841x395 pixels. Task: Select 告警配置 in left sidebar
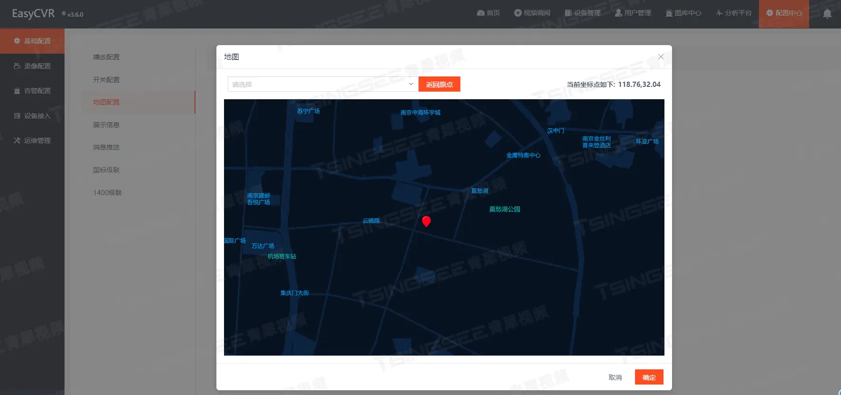[x=32, y=91]
